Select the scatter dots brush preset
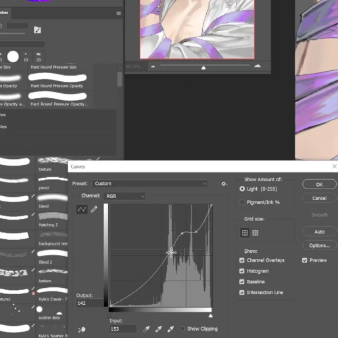The height and width of the screenshot is (338, 338). (x=52, y=313)
